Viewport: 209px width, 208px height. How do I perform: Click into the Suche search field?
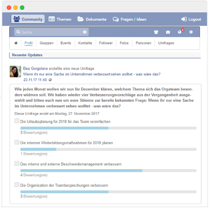click(x=49, y=32)
